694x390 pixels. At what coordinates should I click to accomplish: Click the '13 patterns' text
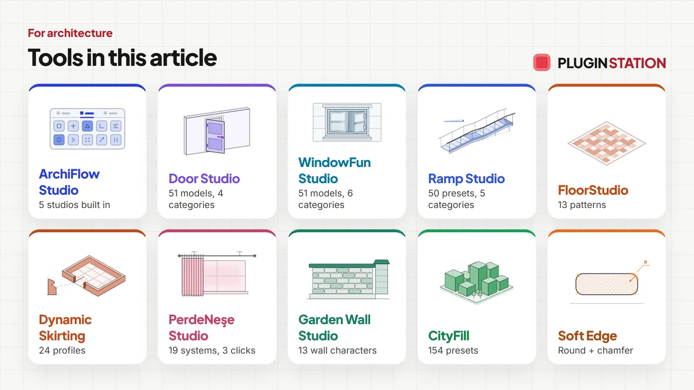(x=582, y=205)
